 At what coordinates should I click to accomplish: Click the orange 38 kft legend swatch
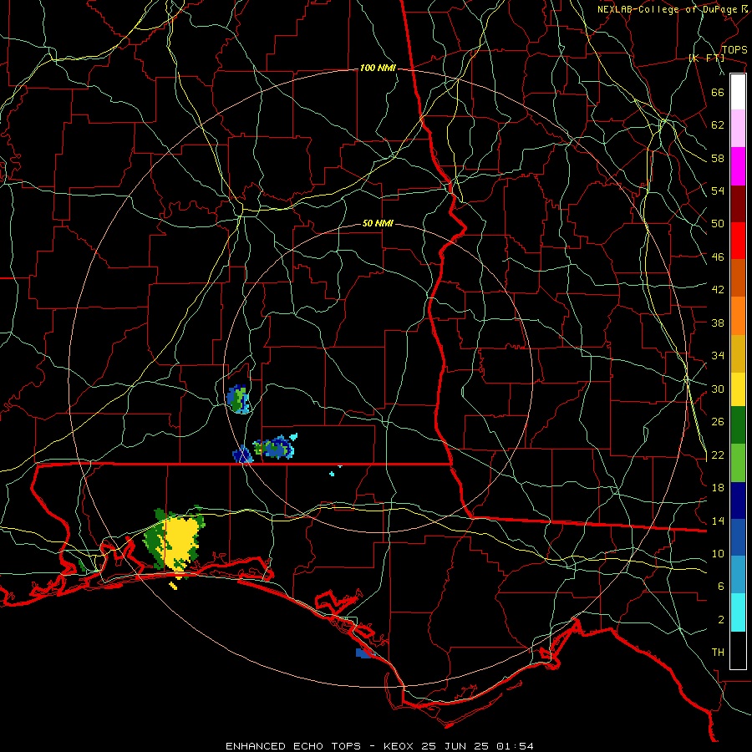738,316
